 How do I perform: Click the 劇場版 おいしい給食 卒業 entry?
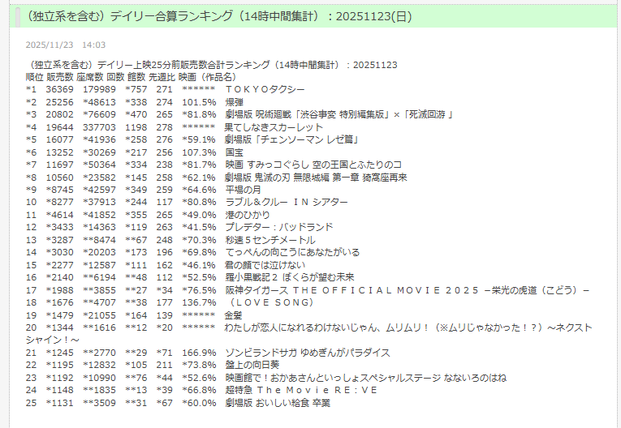point(277,403)
